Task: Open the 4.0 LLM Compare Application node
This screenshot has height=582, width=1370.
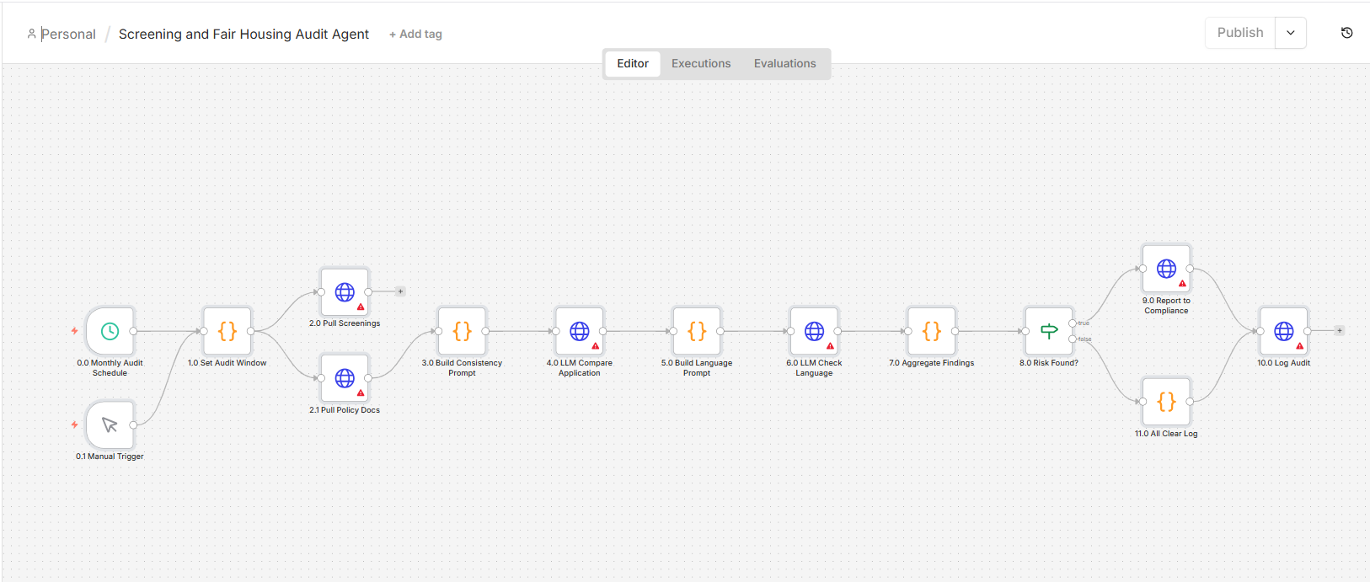Action: pyautogui.click(x=580, y=331)
